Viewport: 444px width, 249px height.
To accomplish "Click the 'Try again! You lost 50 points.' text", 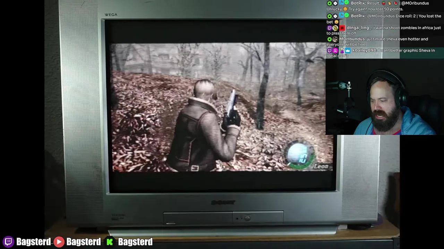I will coord(376,9).
